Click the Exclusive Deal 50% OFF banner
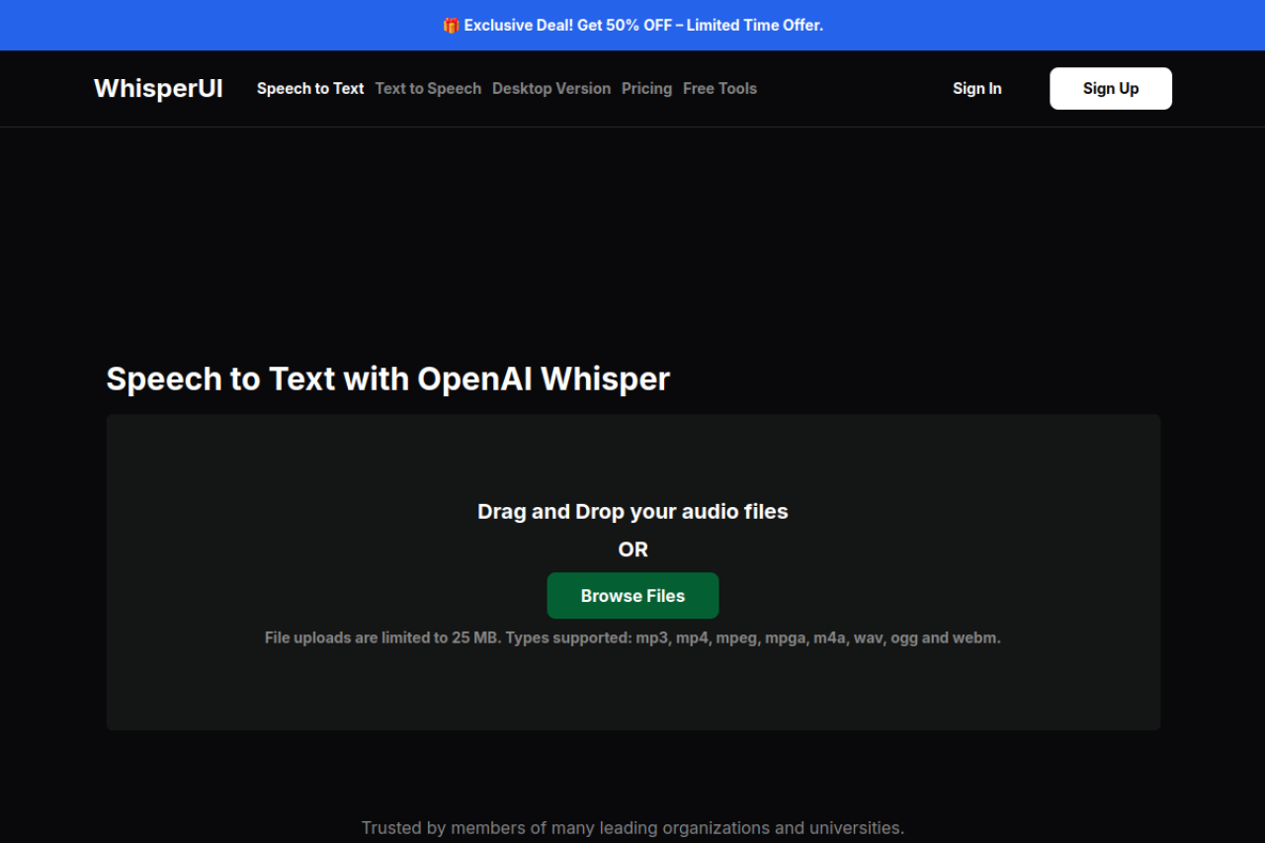 632,25
